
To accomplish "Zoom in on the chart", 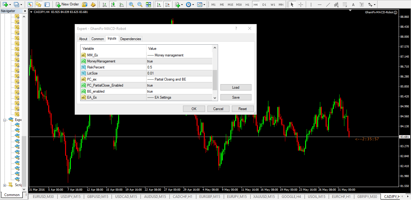I will [131, 4].
